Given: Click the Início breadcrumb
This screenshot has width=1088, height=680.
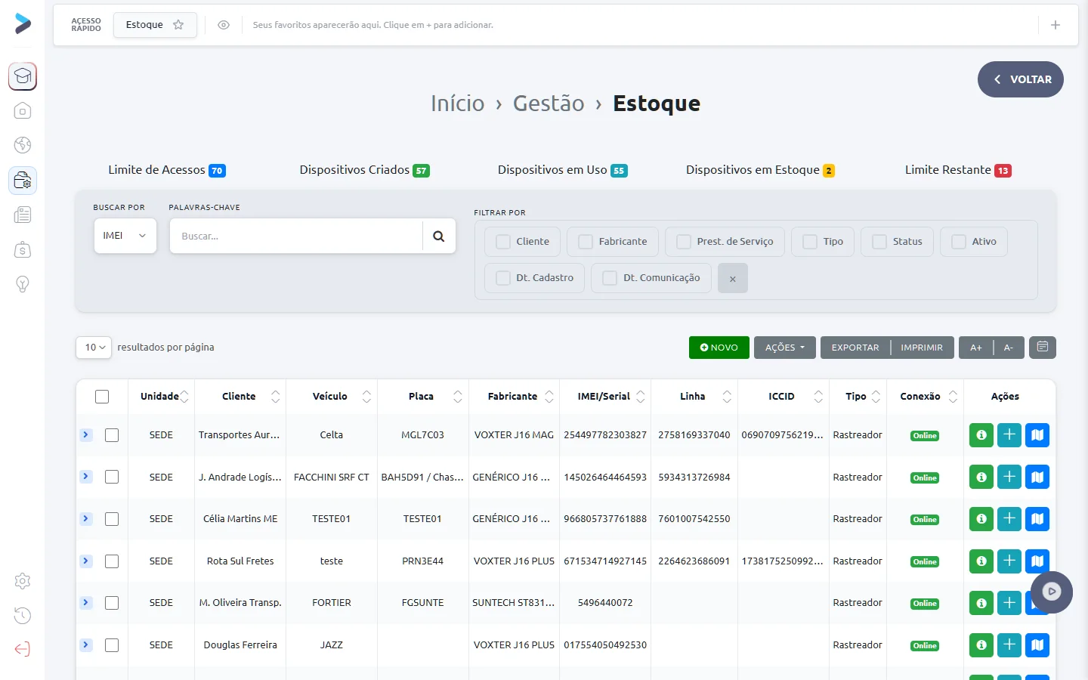Looking at the screenshot, I should [x=458, y=104].
